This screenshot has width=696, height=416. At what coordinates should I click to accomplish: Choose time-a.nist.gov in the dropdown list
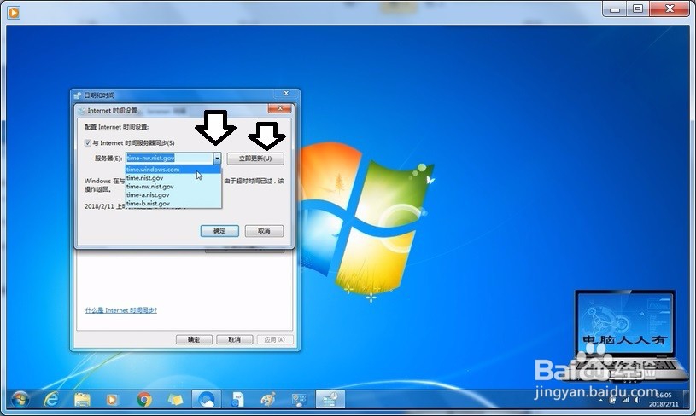173,195
